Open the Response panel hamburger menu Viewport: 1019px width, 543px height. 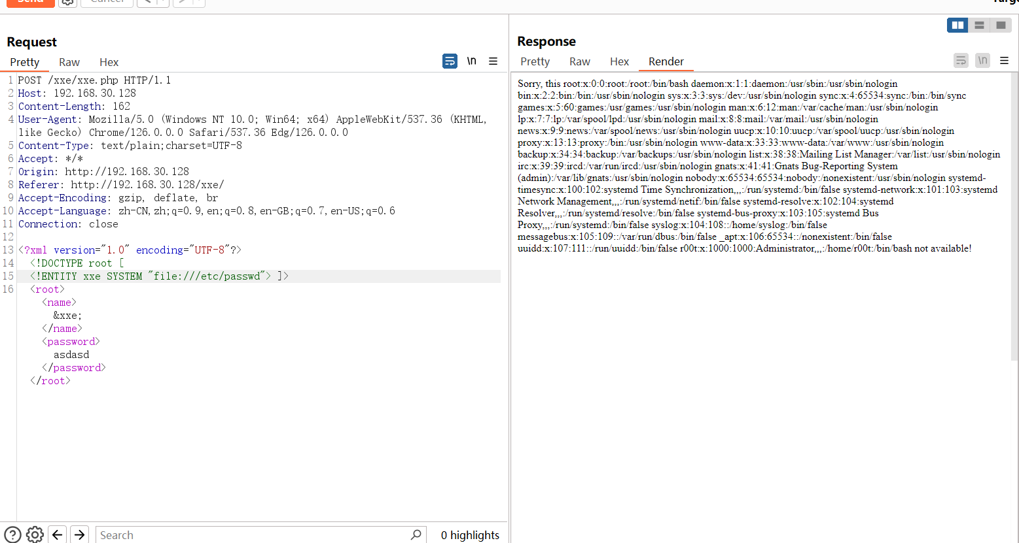point(1004,61)
